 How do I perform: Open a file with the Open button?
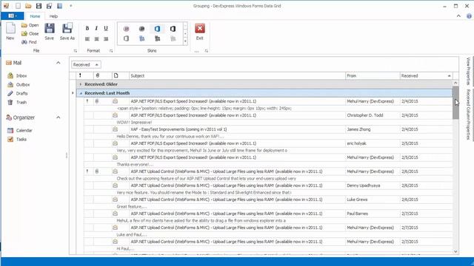[x=30, y=25]
